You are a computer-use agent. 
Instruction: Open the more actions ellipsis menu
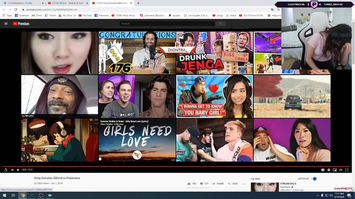pos(244,184)
